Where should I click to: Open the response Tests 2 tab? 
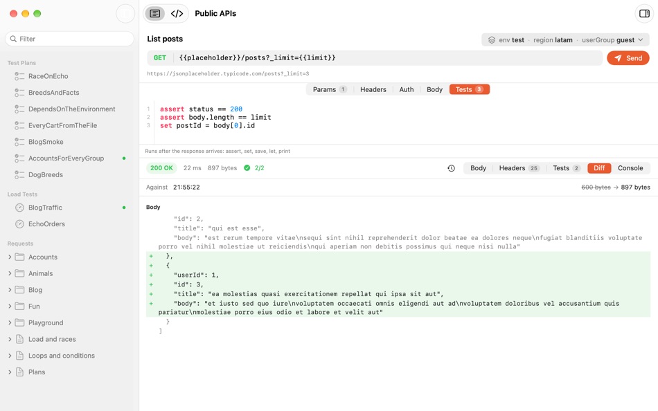[566, 168]
